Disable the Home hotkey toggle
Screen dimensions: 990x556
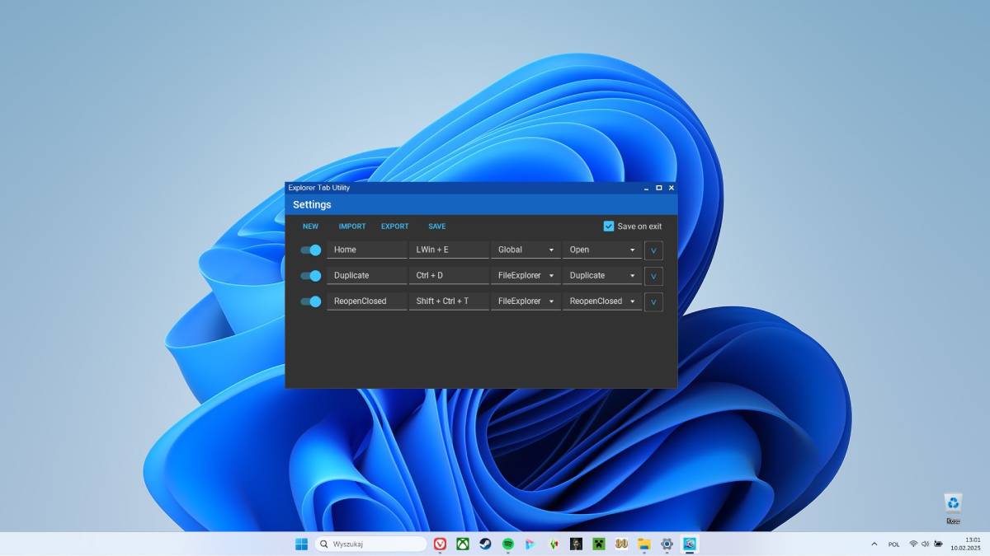coord(311,250)
